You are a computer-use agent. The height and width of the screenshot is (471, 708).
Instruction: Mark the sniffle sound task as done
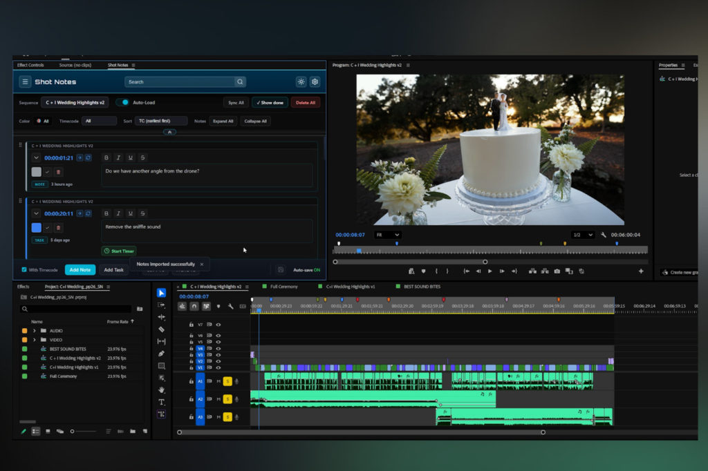(x=48, y=228)
